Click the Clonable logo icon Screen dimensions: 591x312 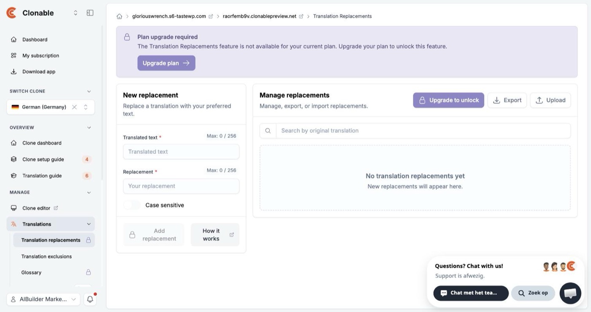[11, 13]
